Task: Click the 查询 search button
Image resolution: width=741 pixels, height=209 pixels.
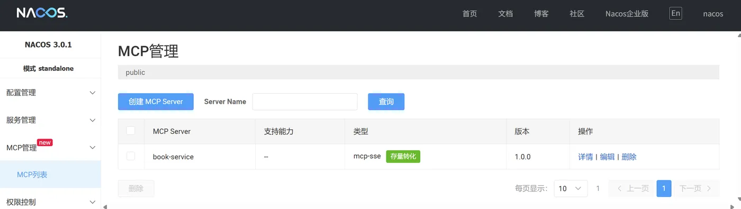Action: pyautogui.click(x=386, y=102)
